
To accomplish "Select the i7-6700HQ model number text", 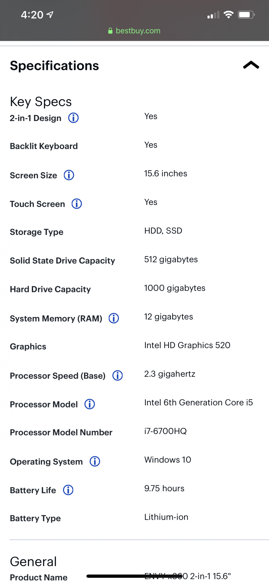I will [165, 431].
